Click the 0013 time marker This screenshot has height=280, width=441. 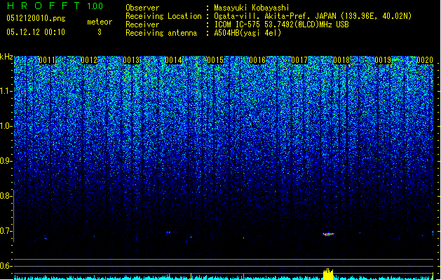(x=131, y=60)
